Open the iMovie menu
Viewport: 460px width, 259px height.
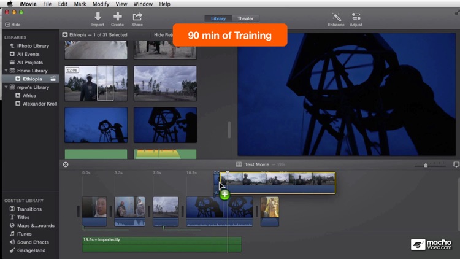(28, 4)
